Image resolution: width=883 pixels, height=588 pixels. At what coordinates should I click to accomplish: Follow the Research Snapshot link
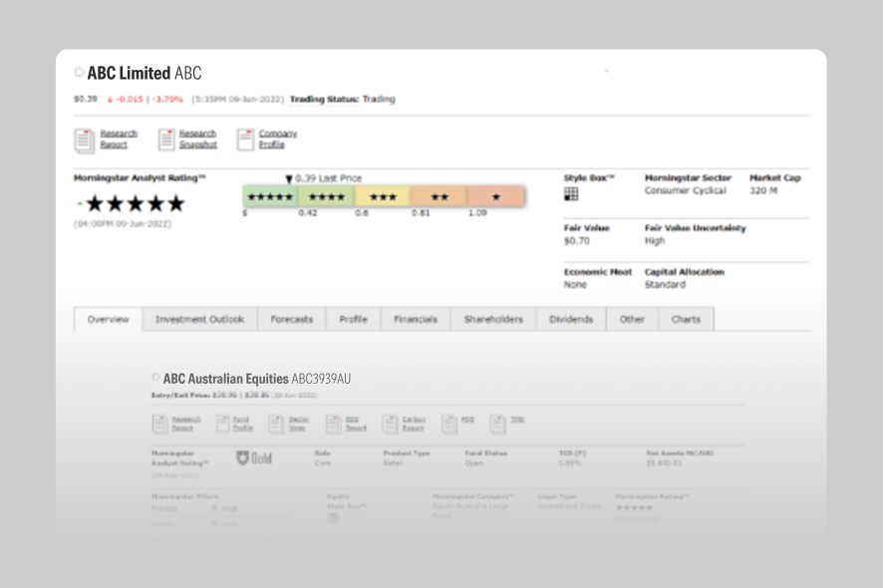coord(197,140)
